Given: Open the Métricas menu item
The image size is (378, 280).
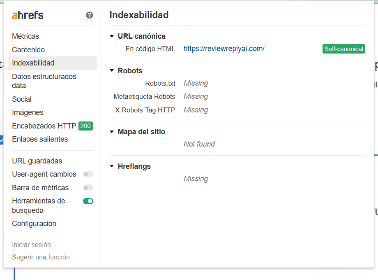Looking at the screenshot, I should 25,36.
